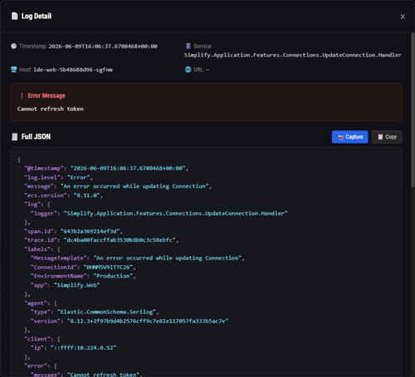Viewport: 415px width, 377px height.
Task: Click the Capture button
Action: click(x=349, y=137)
